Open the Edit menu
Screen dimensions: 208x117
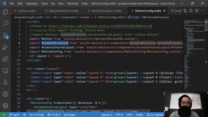(x=20, y=4)
